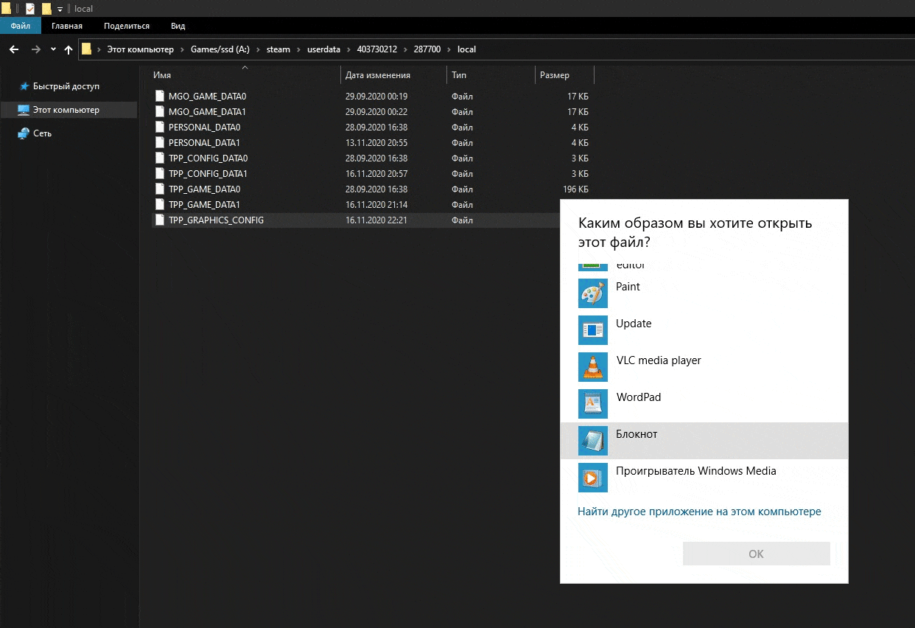Click date 13.11.2020 20:55
The image size is (915, 628).
tap(376, 142)
